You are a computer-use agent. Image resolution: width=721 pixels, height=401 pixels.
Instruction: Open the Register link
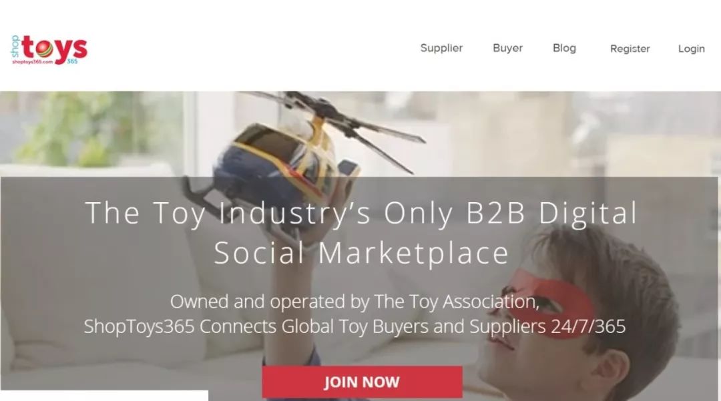point(630,49)
